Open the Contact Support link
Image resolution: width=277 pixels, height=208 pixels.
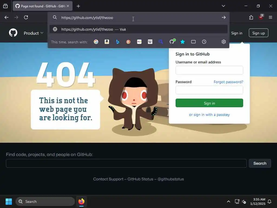tap(108, 179)
